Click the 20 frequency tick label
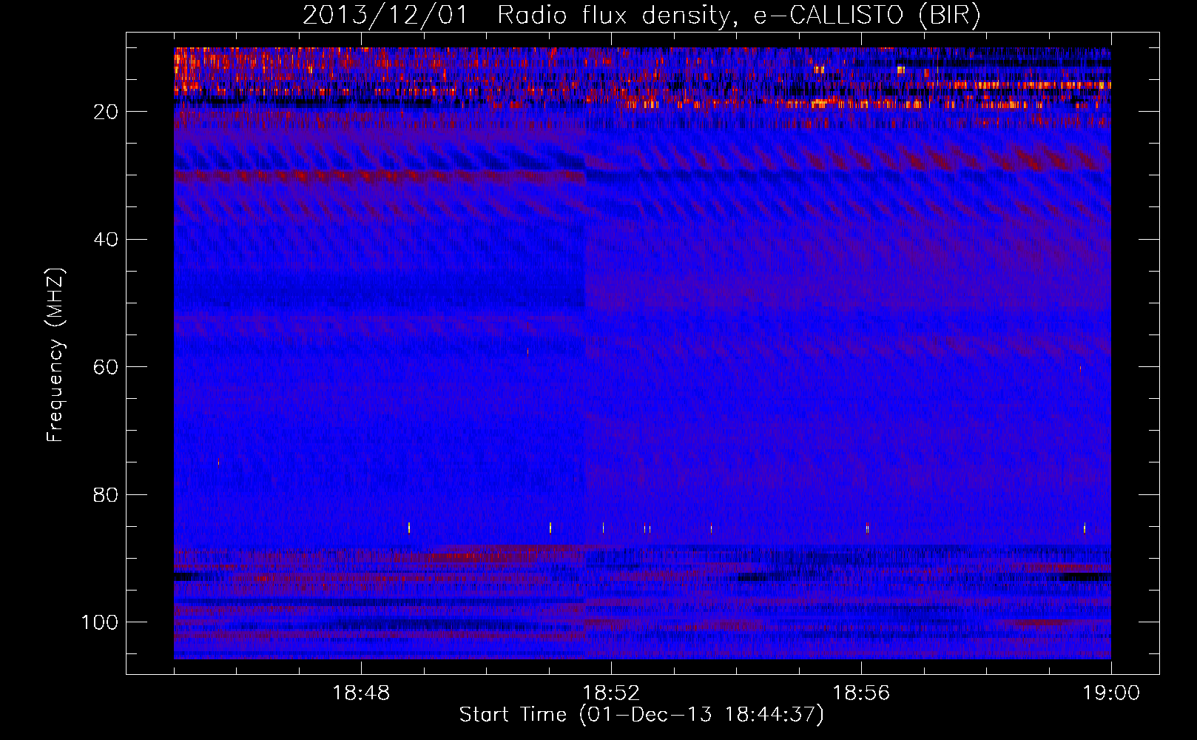1197x740 pixels. (107, 112)
